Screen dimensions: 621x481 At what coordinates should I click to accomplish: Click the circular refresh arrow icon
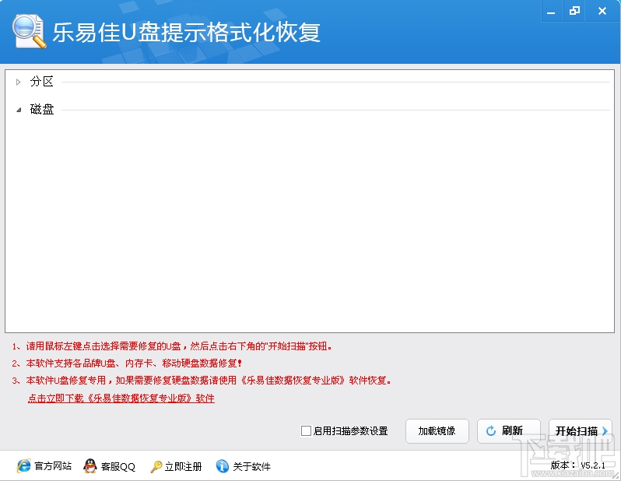491,430
